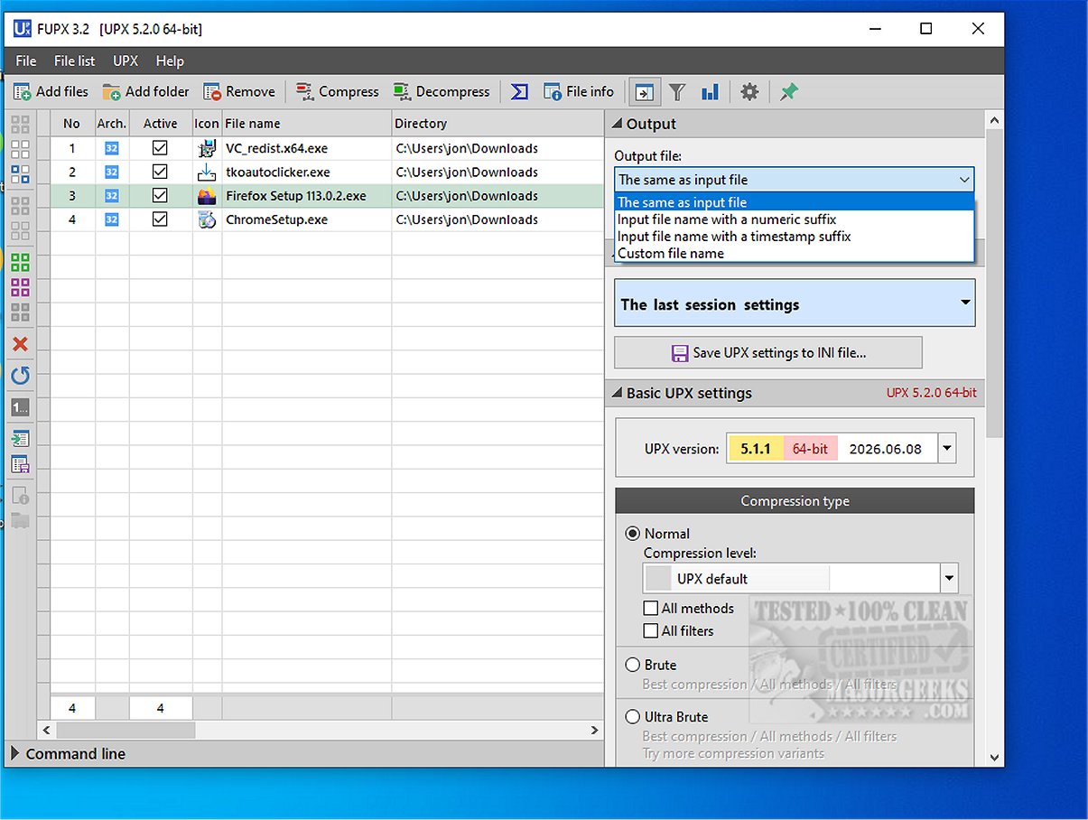The width and height of the screenshot is (1088, 820).
Task: Click the Firefox Setup file icon
Action: click(x=207, y=196)
